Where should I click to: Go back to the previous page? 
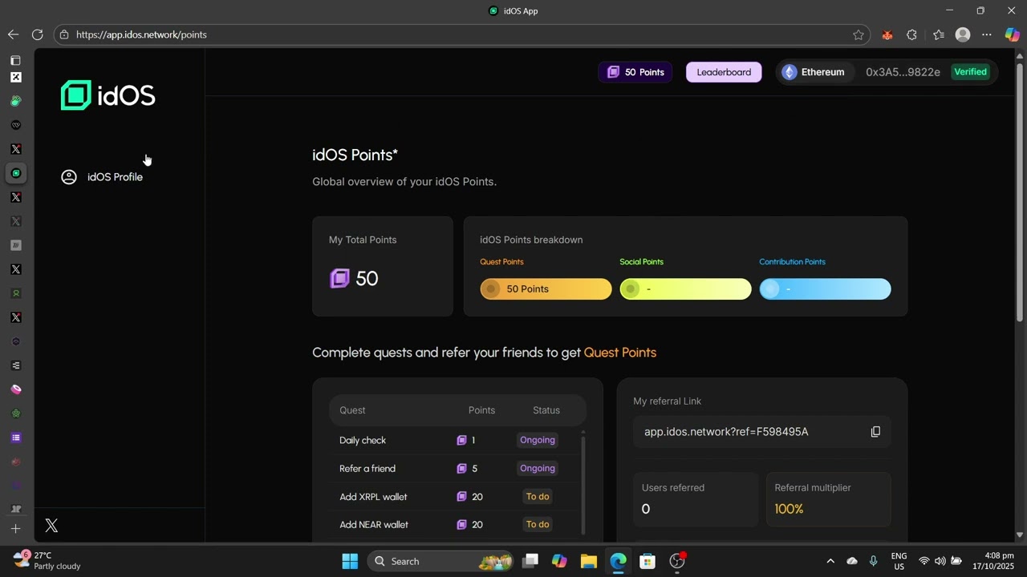click(13, 34)
